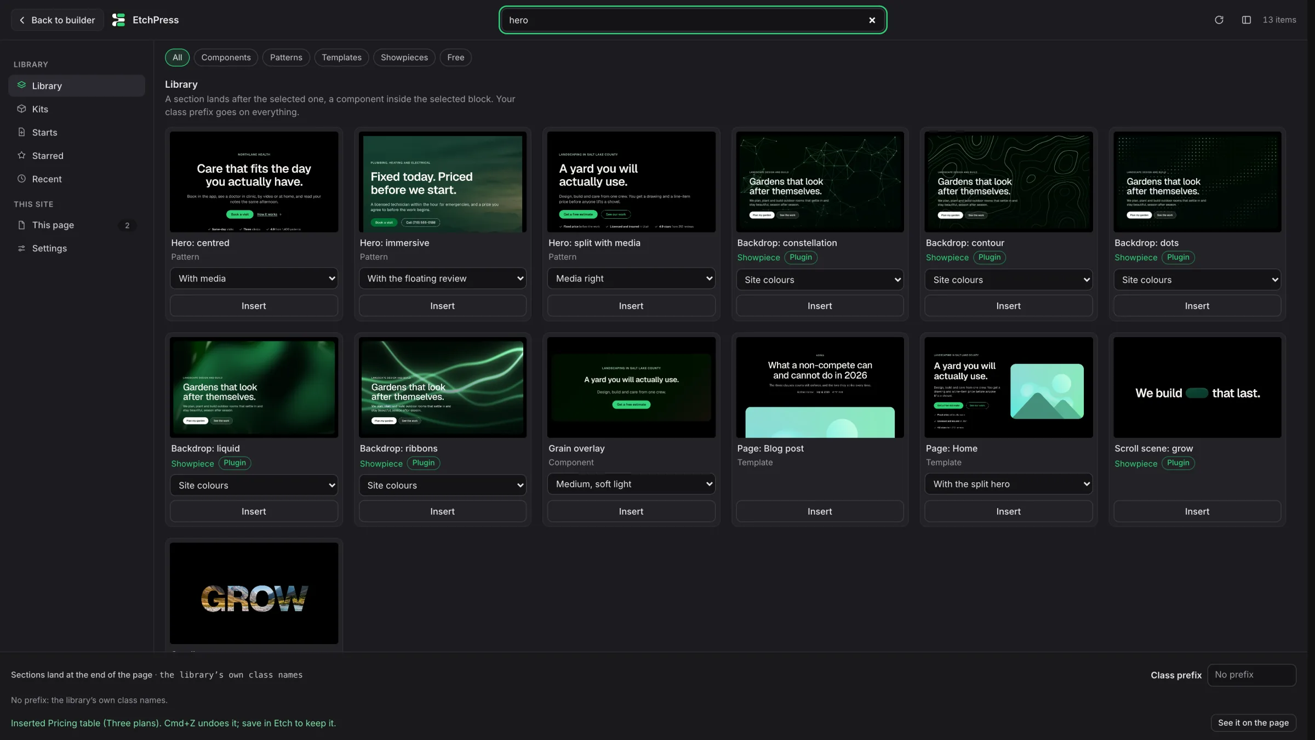Insert the Scroll scene: grow showpiece
Viewport: 1315px width, 740px height.
(x=1197, y=511)
